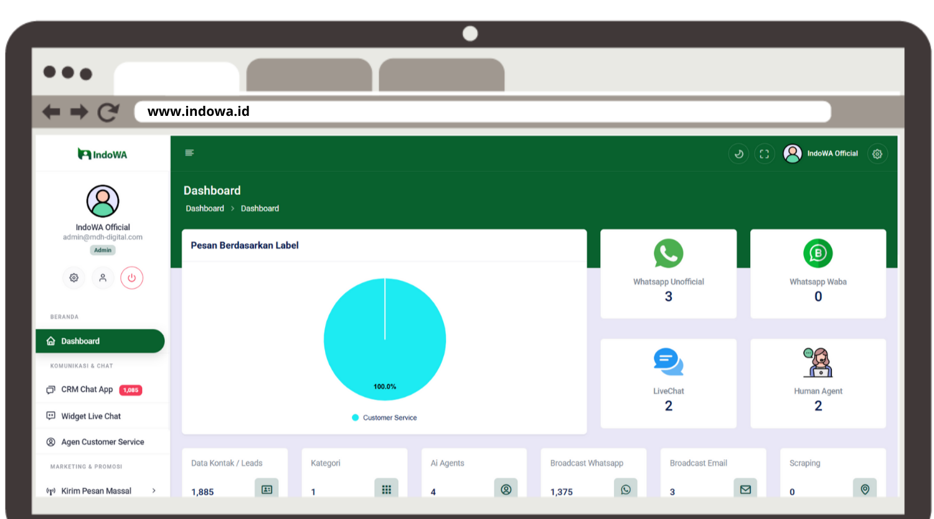Click the Ai Agents card title
The width and height of the screenshot is (934, 519).
(447, 463)
